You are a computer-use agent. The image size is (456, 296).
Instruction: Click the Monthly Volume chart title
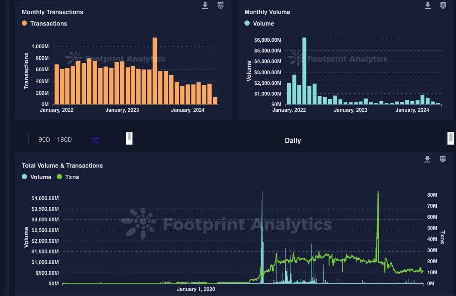tap(267, 12)
